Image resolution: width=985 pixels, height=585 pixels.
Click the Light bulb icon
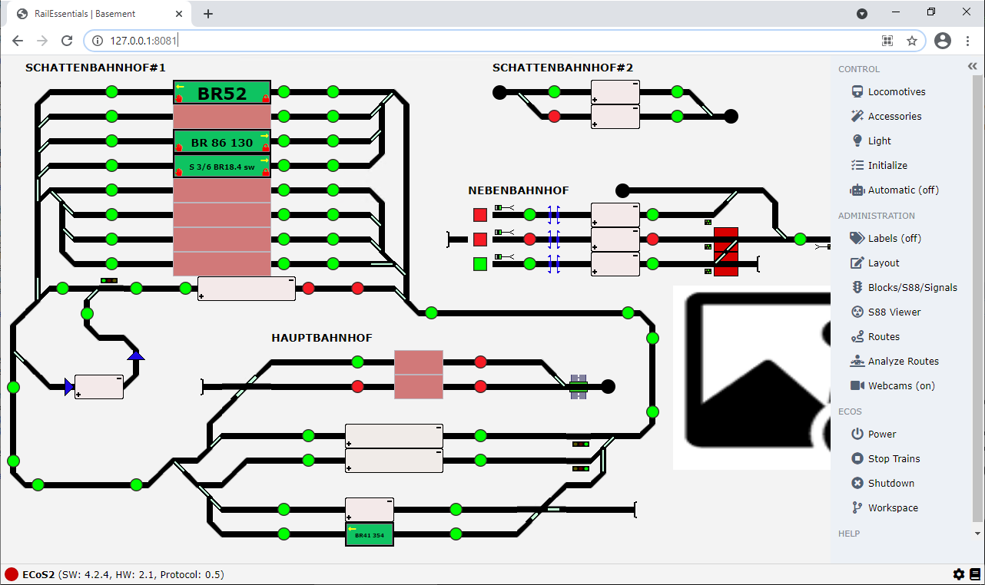(x=857, y=140)
